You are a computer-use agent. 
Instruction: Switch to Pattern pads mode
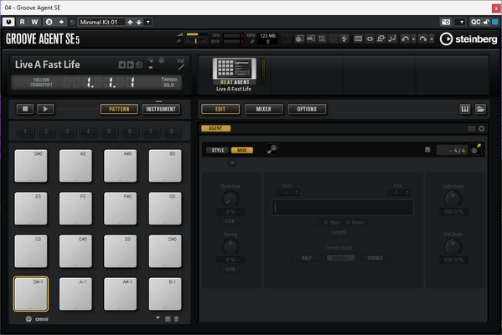119,109
